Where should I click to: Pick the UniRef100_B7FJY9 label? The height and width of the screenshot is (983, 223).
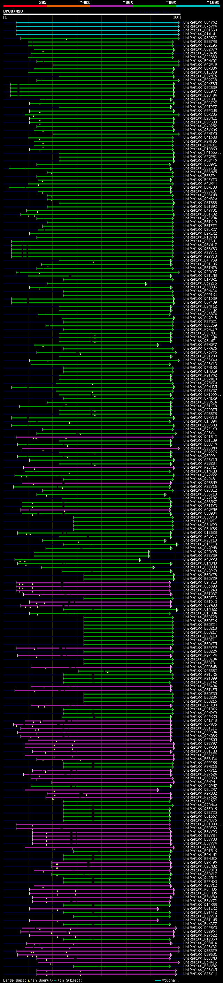tap(200, 429)
